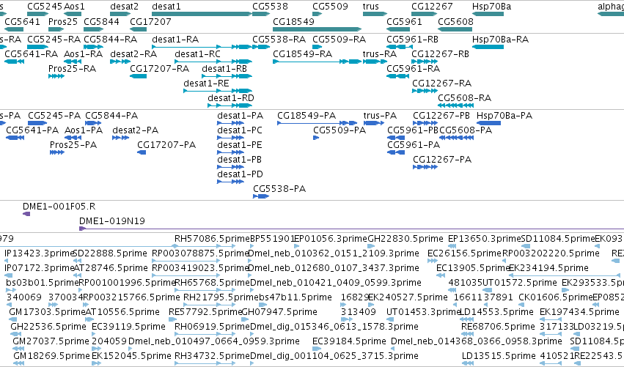Click transcript desat1-RD
The width and height of the screenshot is (624, 367).
[231, 98]
